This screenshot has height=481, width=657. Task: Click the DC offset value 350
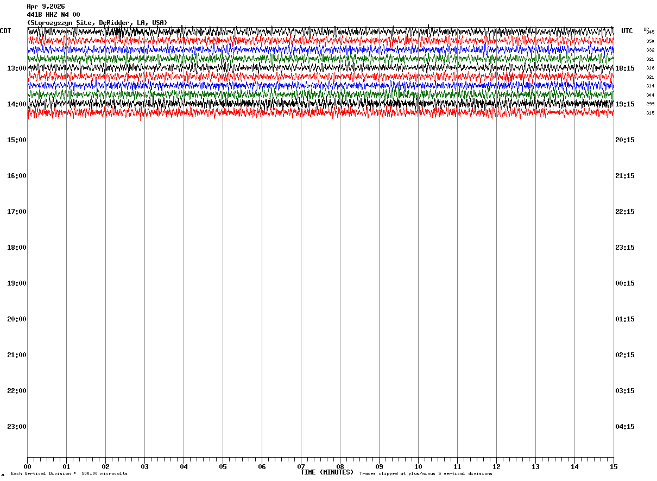(650, 41)
